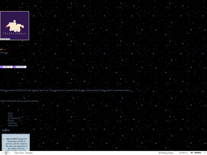The height and width of the screenshot is (155, 207).
Task: Click the green status icon beside red text
Action: [1, 49]
